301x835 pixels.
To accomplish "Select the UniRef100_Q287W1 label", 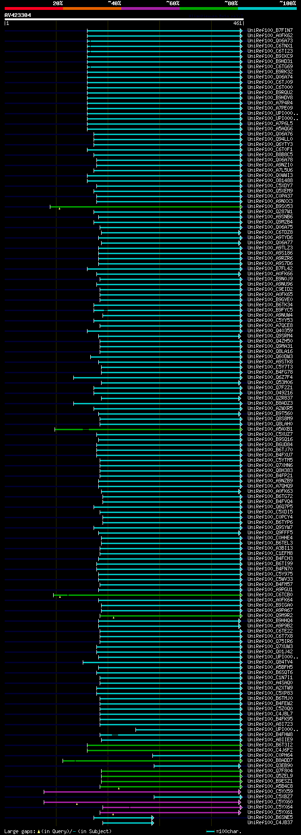I will 270,212.
